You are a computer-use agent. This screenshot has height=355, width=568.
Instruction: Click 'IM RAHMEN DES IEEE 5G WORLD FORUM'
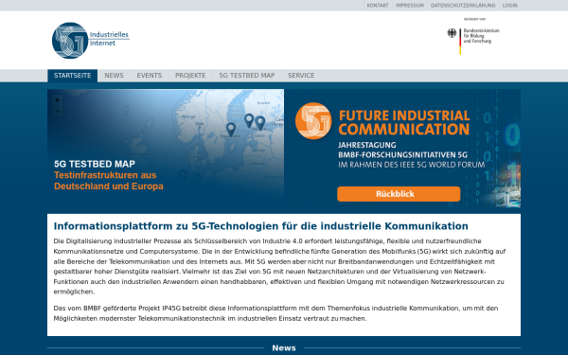coord(412,165)
